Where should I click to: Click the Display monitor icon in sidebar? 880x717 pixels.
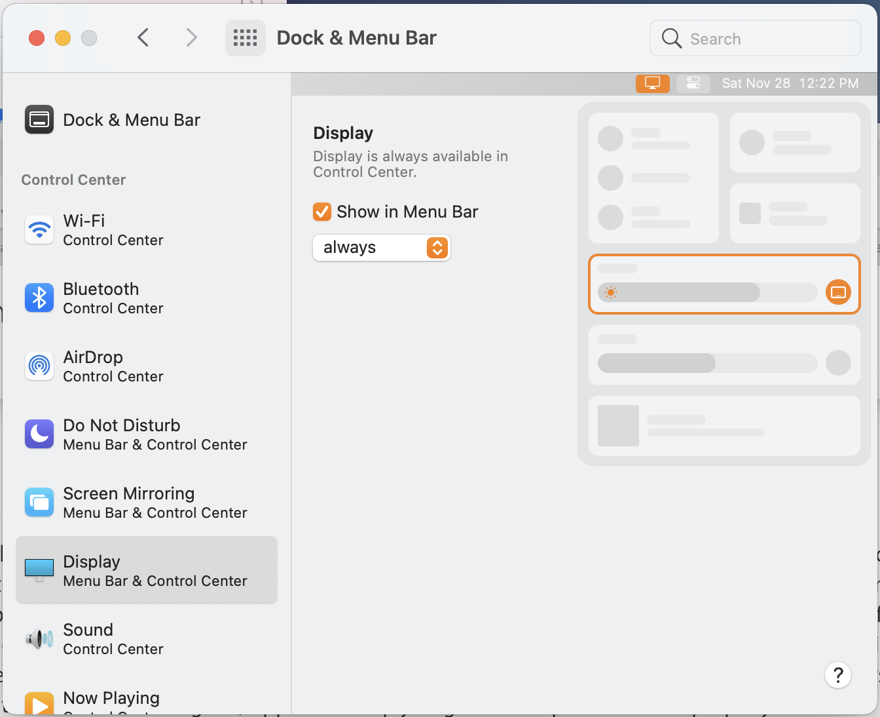click(39, 570)
